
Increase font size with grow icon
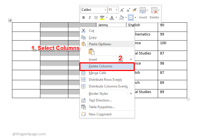coord(122,10)
